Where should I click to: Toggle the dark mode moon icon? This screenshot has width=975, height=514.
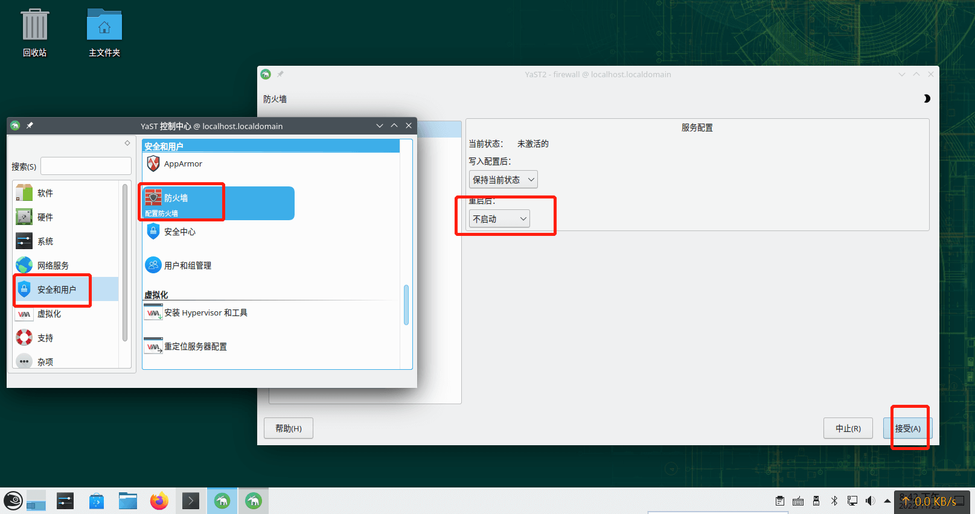tap(927, 99)
